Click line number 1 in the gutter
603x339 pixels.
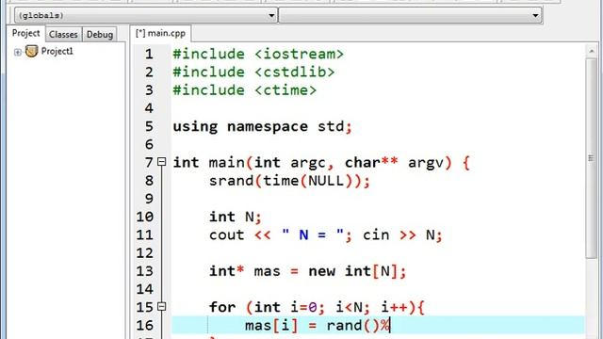click(149, 55)
